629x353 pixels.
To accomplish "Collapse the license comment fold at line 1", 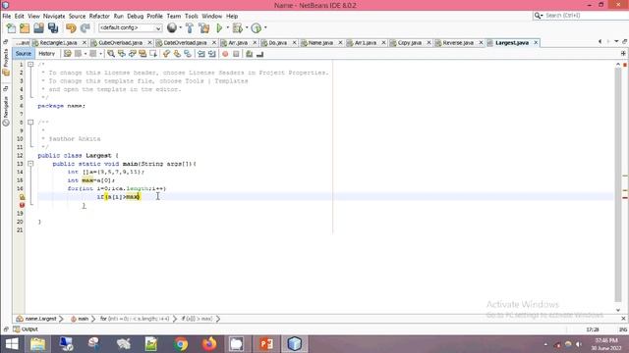I will click(30, 64).
